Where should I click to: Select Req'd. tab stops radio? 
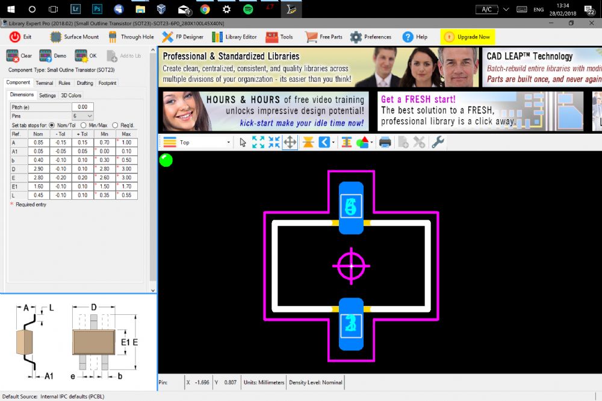[x=115, y=125]
